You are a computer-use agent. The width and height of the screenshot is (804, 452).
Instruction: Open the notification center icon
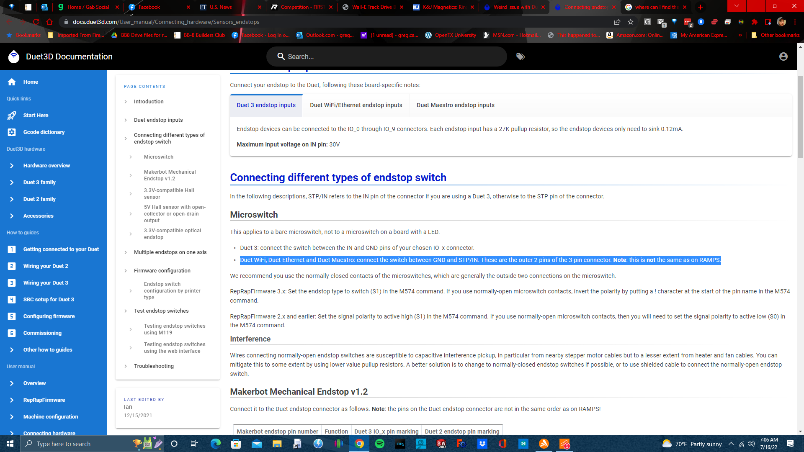(790, 444)
